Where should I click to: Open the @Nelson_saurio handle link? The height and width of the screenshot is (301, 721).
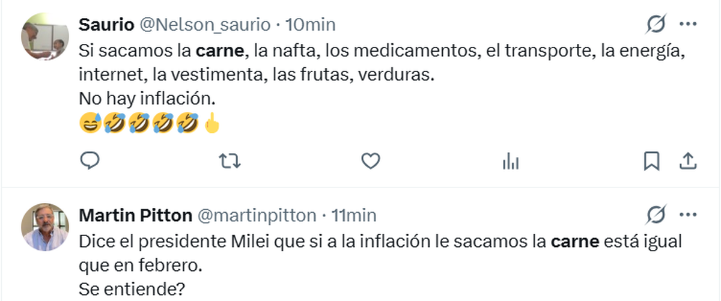tap(205, 25)
